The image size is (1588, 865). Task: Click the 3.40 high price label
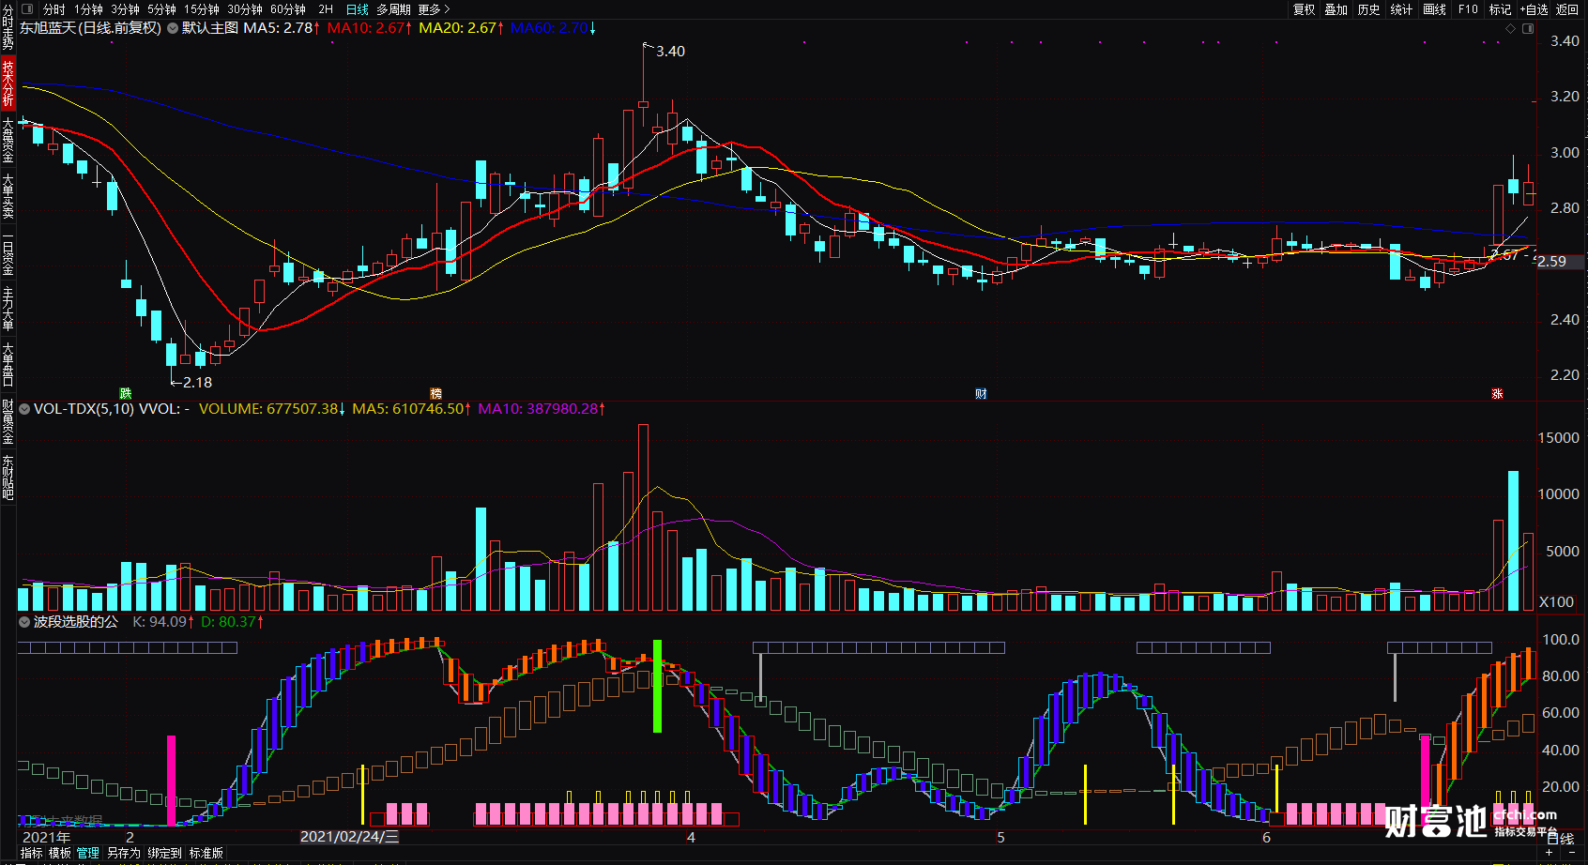pos(670,52)
